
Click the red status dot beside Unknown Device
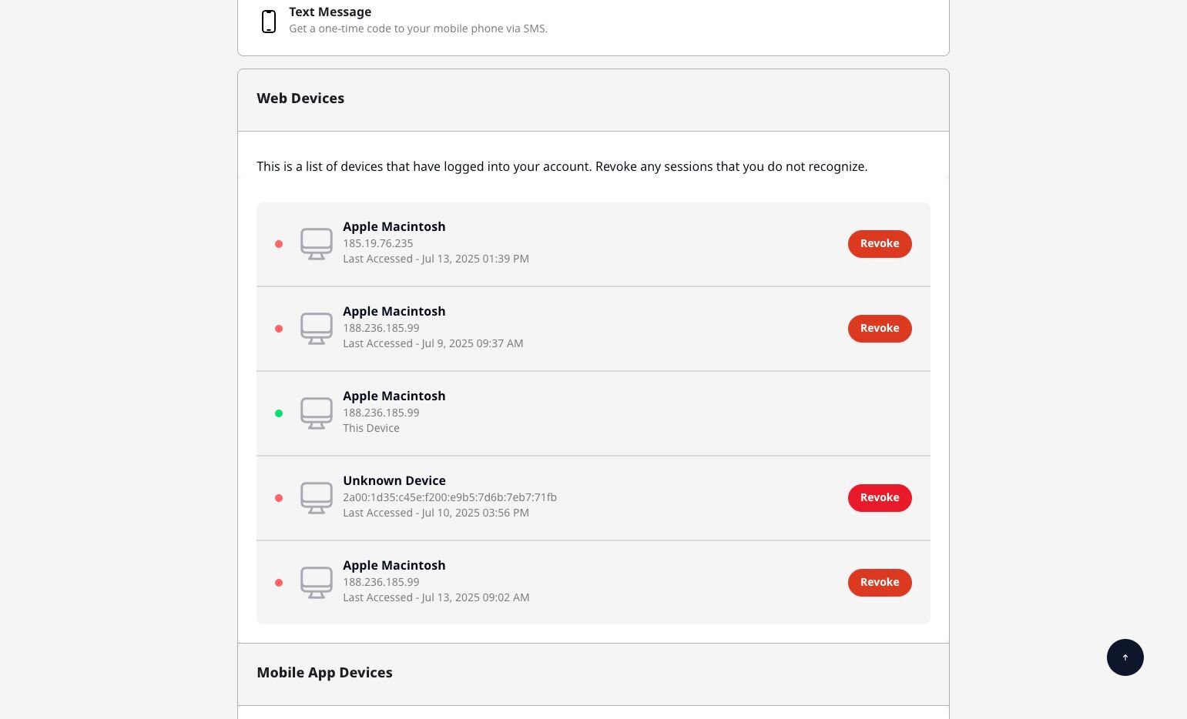pos(279,498)
